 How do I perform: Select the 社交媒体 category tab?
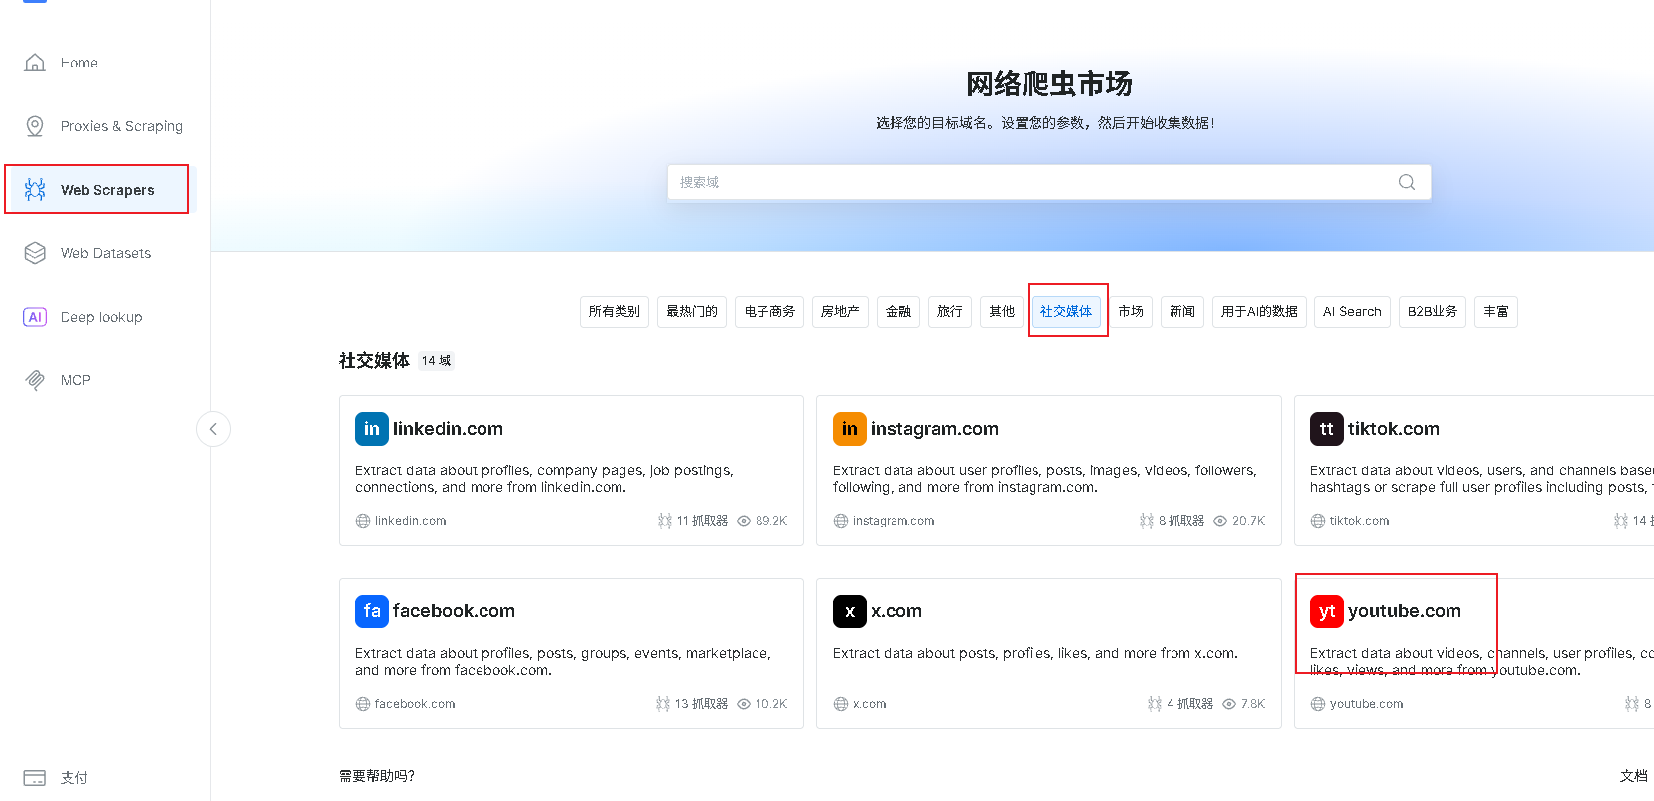coord(1066,312)
